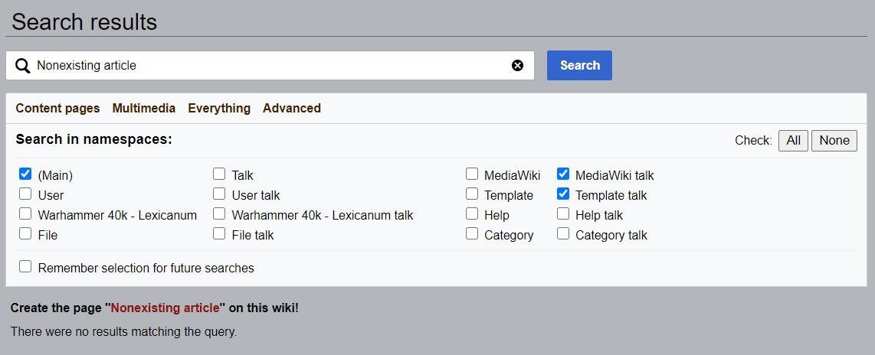
Task: Uncheck the Template talk namespace
Action: [x=563, y=194]
